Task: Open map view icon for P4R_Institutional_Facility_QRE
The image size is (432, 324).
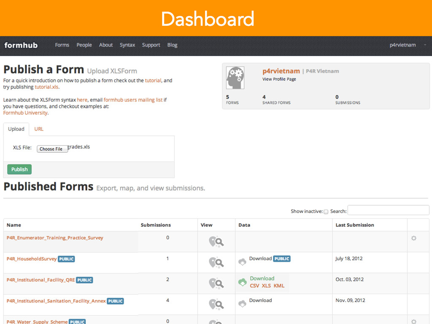Action: click(216, 283)
